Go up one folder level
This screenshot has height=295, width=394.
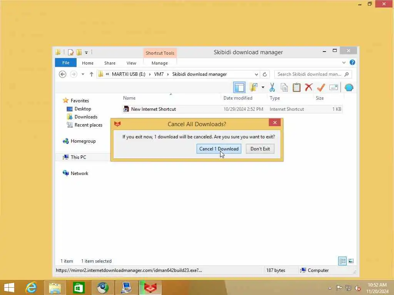(x=92, y=74)
